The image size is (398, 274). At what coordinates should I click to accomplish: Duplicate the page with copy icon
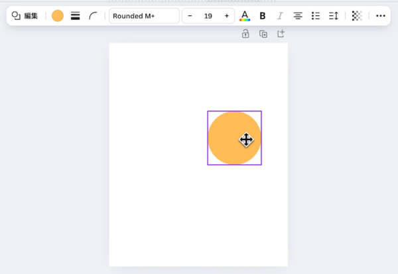(263, 34)
